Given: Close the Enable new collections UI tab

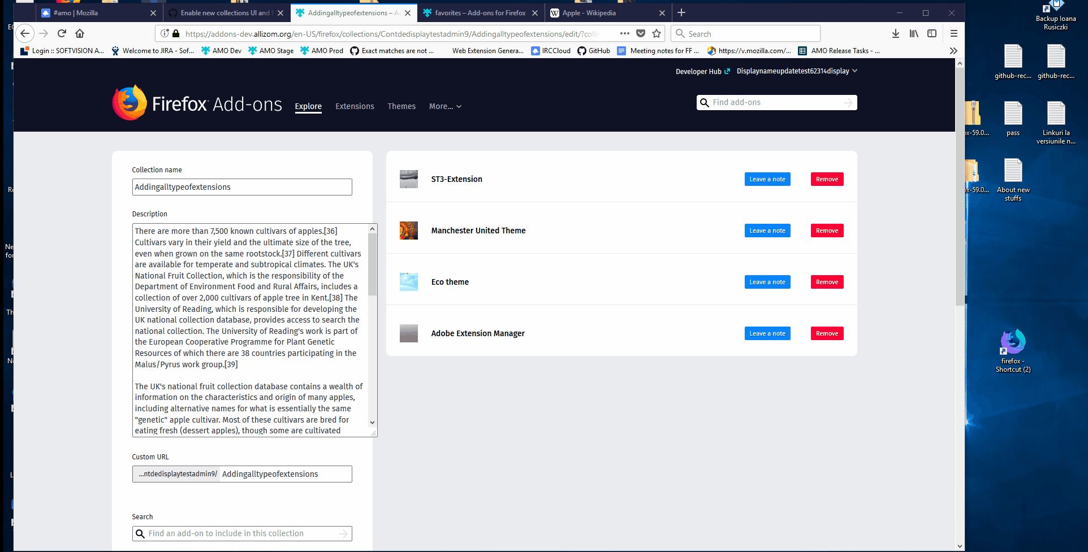Looking at the screenshot, I should [280, 13].
